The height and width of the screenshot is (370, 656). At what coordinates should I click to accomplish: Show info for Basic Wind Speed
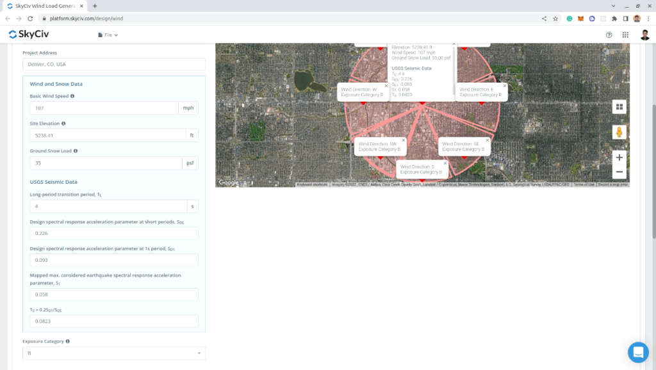[x=72, y=96]
